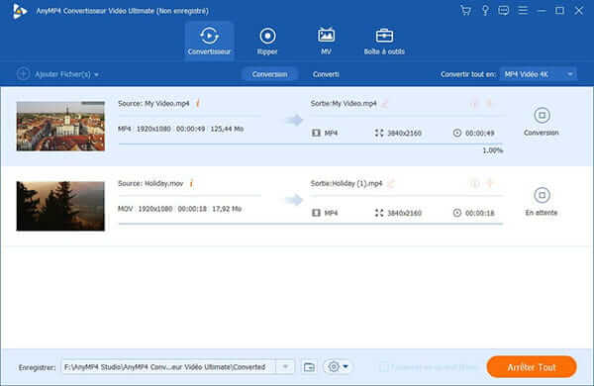594x386 pixels.
Task: Stop the My Video.mp4 conversion
Action: (542, 115)
